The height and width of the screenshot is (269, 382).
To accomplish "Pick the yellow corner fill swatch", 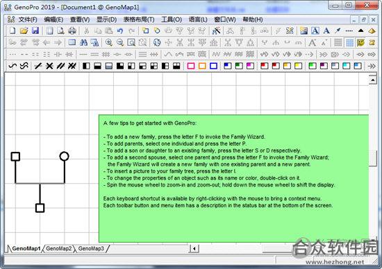I will [x=298, y=66].
